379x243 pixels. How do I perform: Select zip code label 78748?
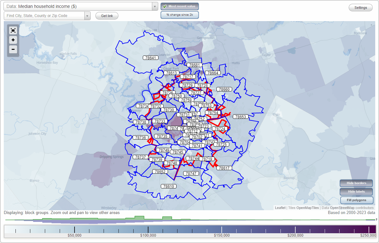click(172, 163)
